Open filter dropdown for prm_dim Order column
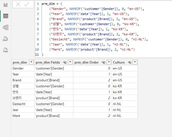 [109, 62]
